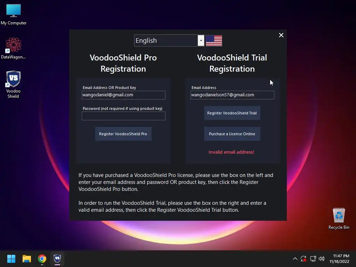Select the DataWagon desktop shortcut
The image size is (356, 267).
(x=14, y=48)
